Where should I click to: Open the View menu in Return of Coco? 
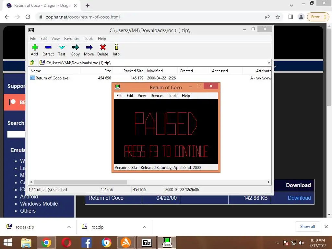142,96
